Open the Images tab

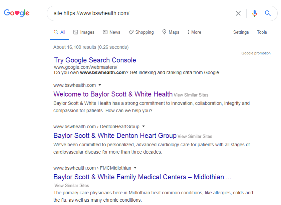point(84,32)
